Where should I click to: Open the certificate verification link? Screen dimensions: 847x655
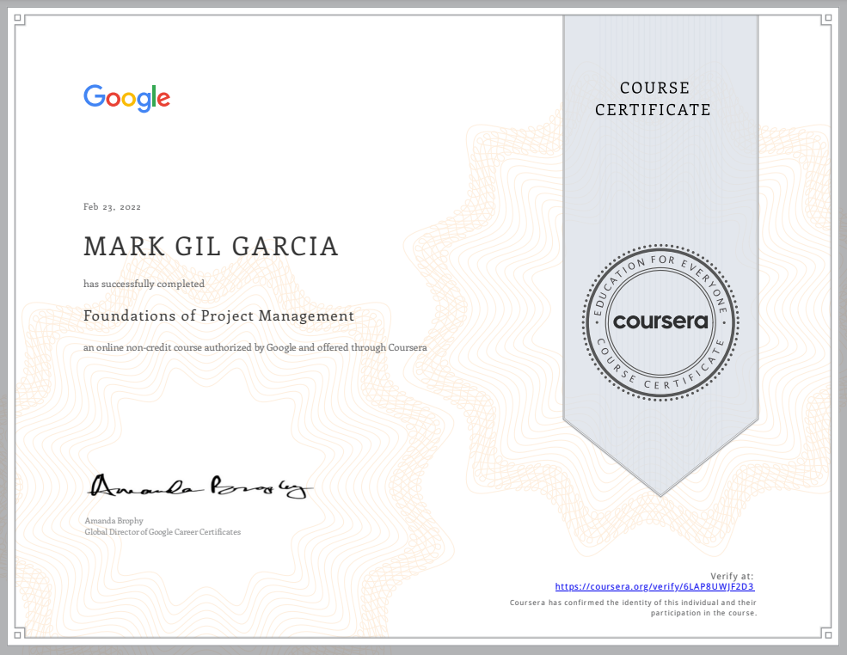(x=654, y=586)
